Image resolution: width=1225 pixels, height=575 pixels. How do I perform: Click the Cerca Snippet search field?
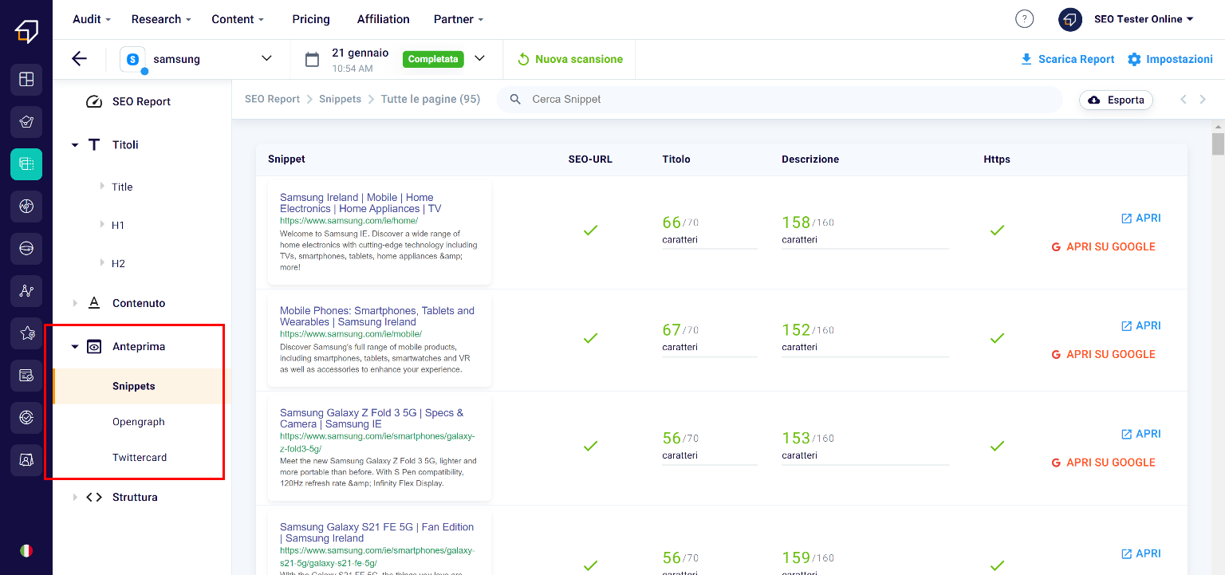pyautogui.click(x=718, y=99)
